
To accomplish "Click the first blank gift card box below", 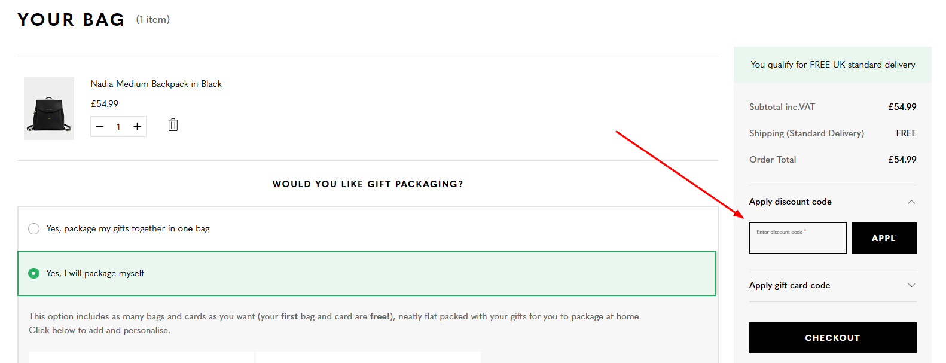I will point(142,359).
